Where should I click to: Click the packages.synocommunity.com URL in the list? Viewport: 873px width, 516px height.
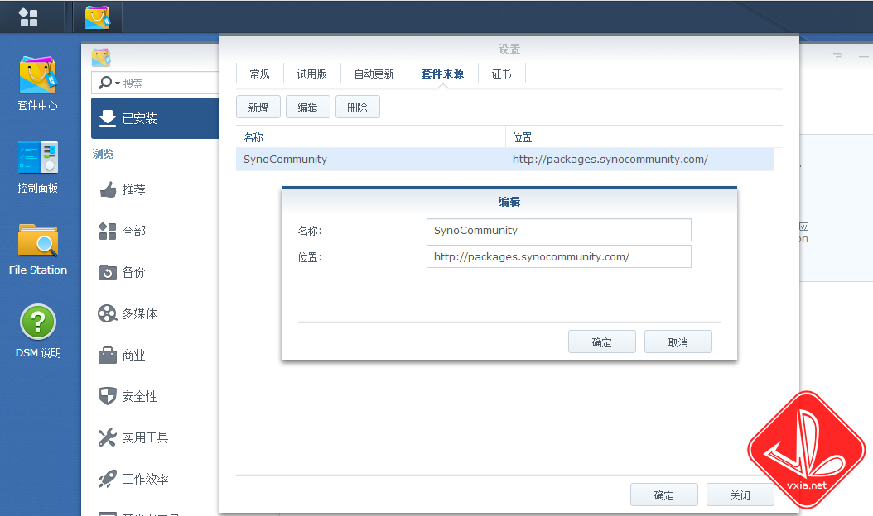610,160
